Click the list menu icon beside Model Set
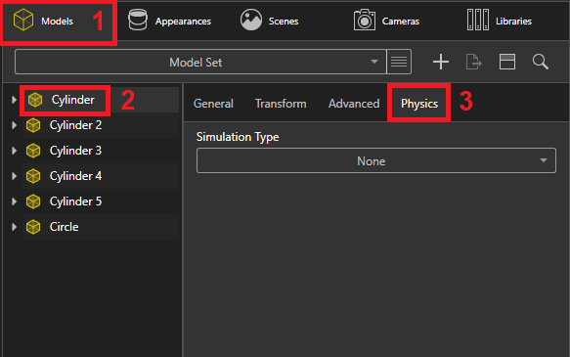Viewport: 570px width, 357px height. pos(399,62)
